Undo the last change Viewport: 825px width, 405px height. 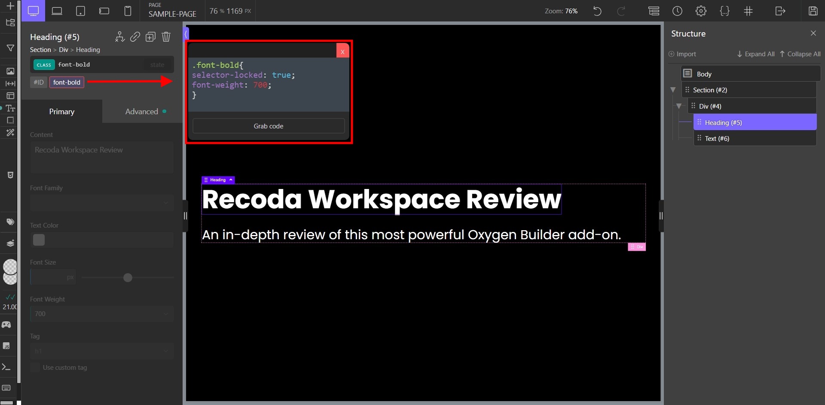[x=597, y=11]
